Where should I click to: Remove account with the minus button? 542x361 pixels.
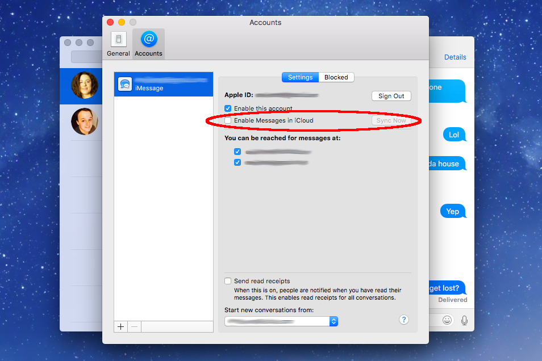135,327
